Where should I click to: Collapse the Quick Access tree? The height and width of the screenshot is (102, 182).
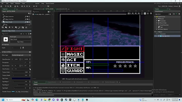click(x=155, y=17)
